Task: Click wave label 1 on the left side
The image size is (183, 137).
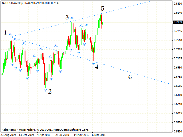Action: pyautogui.click(x=5, y=33)
